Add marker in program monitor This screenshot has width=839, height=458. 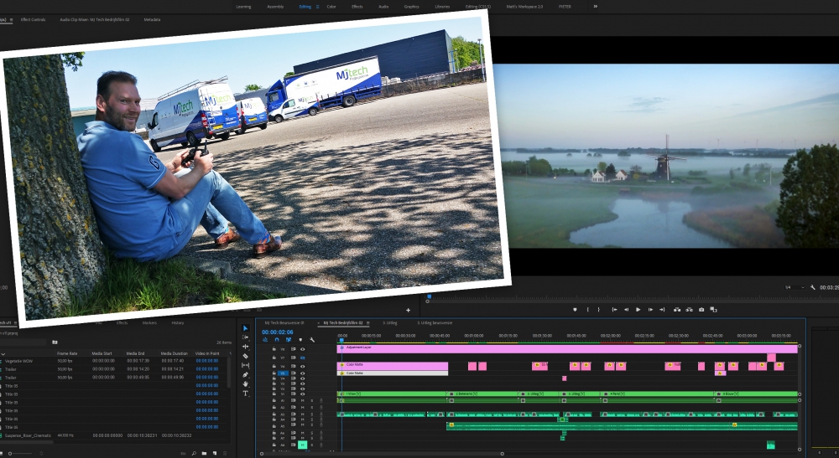(576, 310)
